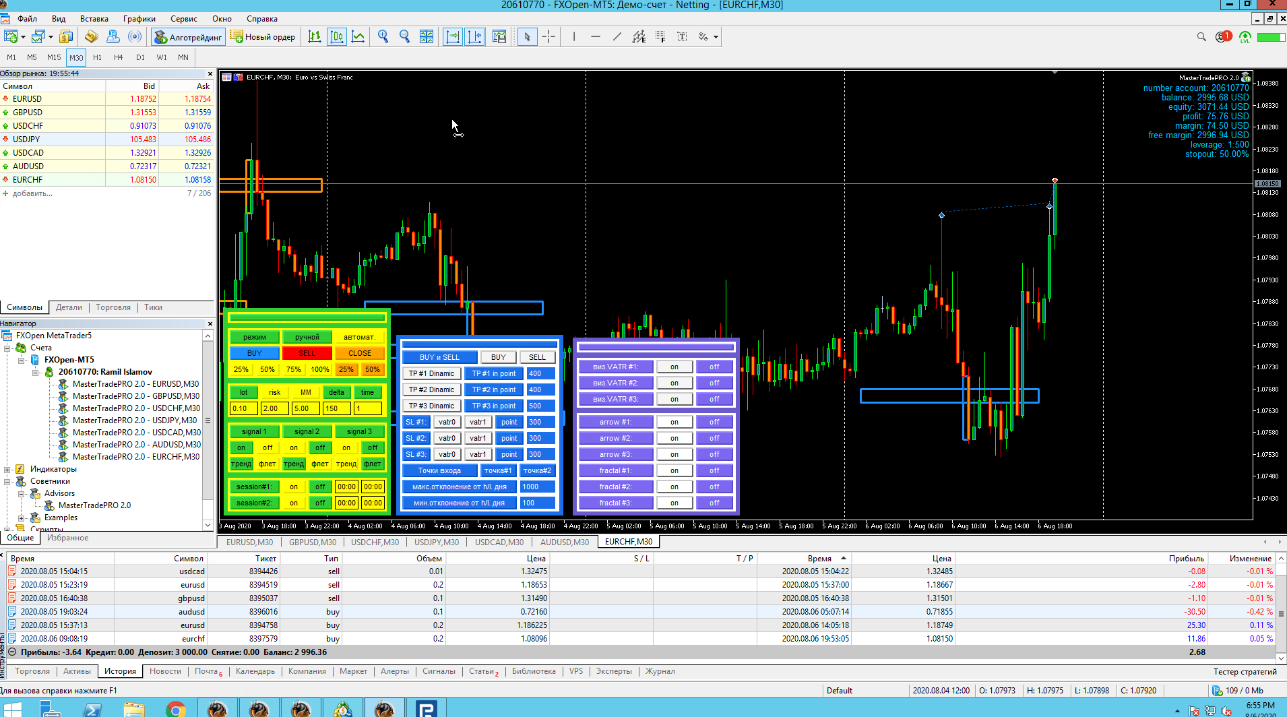Select the trendline drawing tool
Screen dimensions: 1287x717
coord(617,37)
